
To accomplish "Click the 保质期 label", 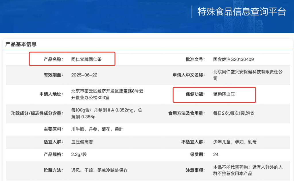I will point(197,155).
